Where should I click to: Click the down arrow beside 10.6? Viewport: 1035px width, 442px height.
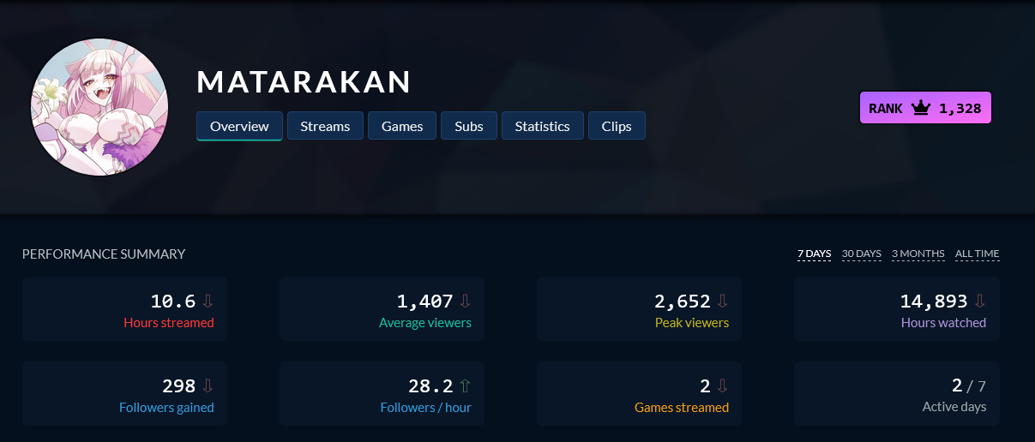208,301
